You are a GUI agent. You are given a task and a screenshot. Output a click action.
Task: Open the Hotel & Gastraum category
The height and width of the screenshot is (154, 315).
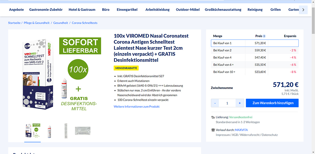pos(82,10)
